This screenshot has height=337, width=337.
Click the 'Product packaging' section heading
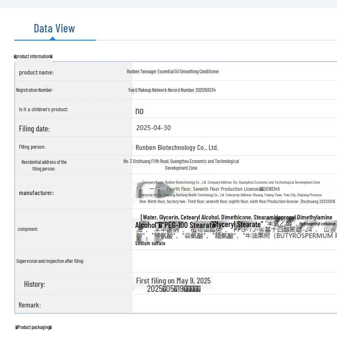click(x=34, y=327)
